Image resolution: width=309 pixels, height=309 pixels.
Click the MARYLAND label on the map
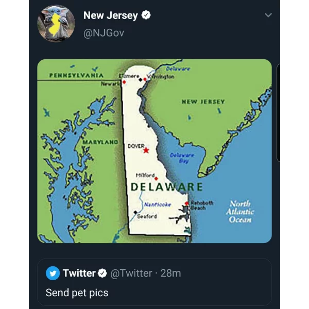pos(100,142)
